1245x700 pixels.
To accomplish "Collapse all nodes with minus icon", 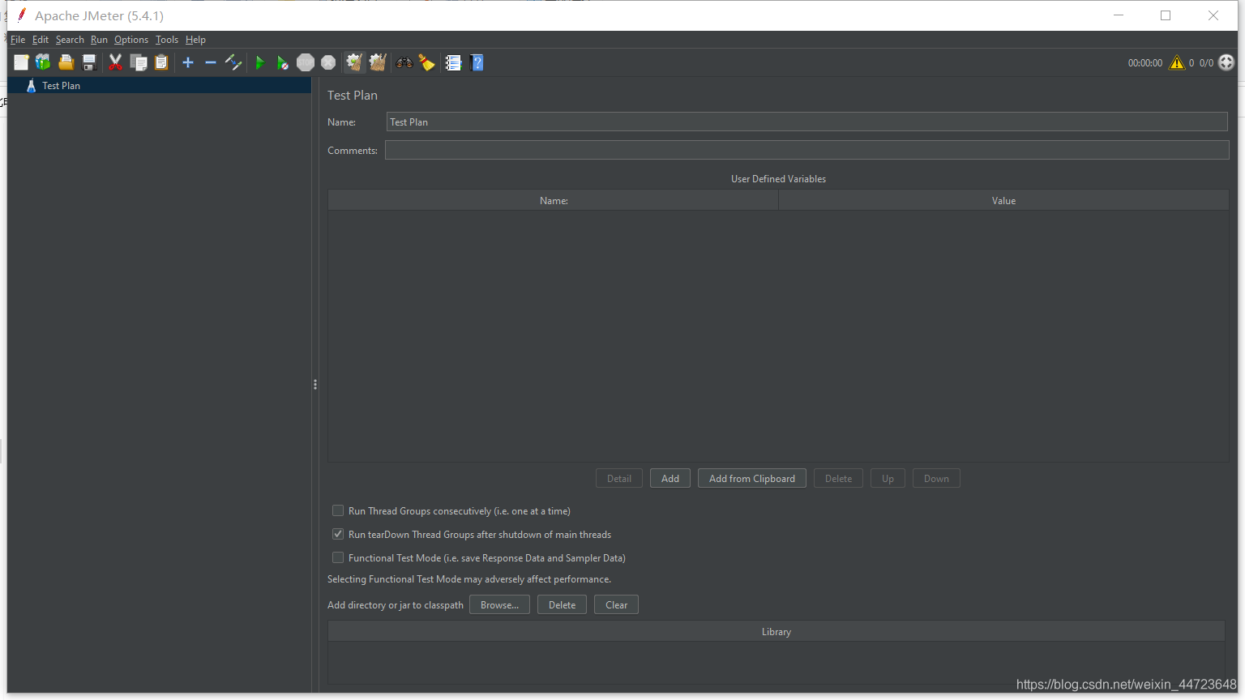I will 211,62.
